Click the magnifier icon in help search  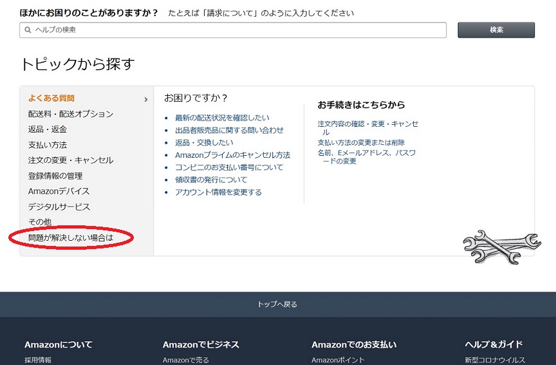click(28, 30)
